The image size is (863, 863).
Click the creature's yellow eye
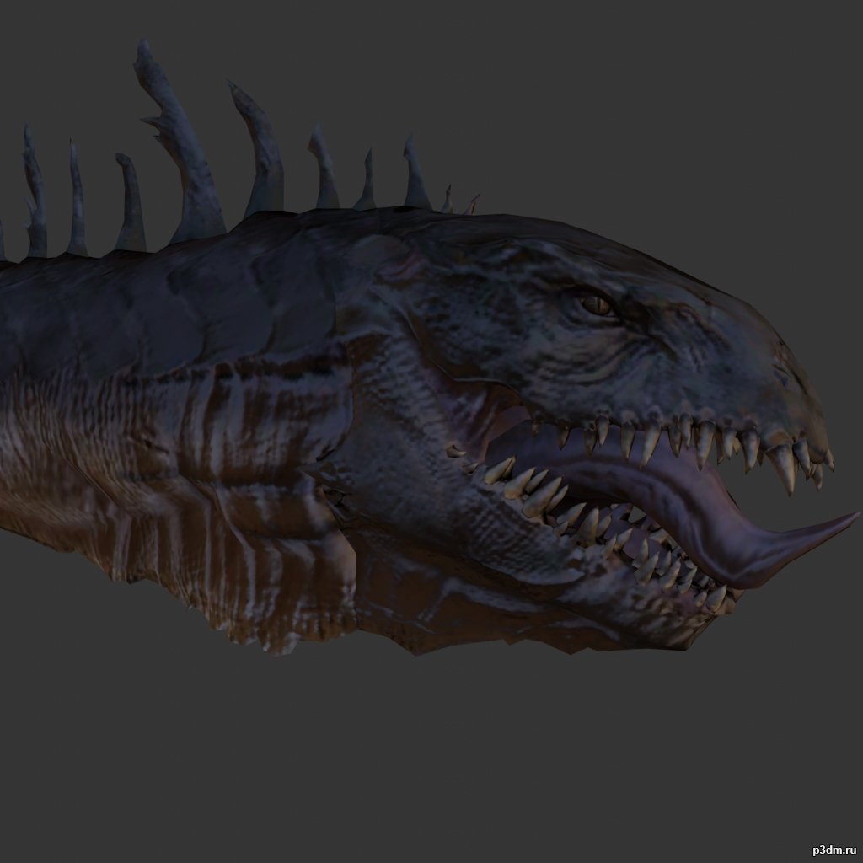[597, 306]
